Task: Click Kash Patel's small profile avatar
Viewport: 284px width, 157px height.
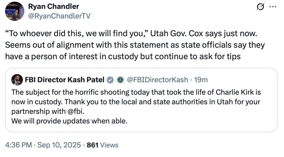Action: tap(17, 80)
